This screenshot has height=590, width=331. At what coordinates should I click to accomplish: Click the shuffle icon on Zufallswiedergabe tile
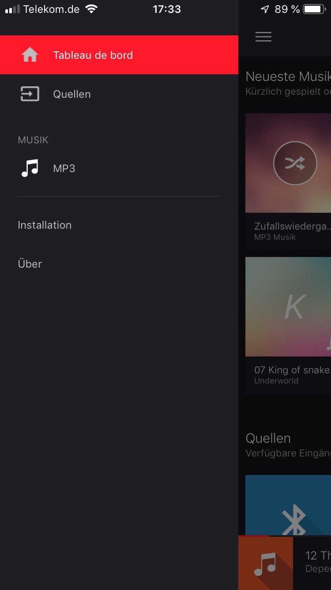295,163
